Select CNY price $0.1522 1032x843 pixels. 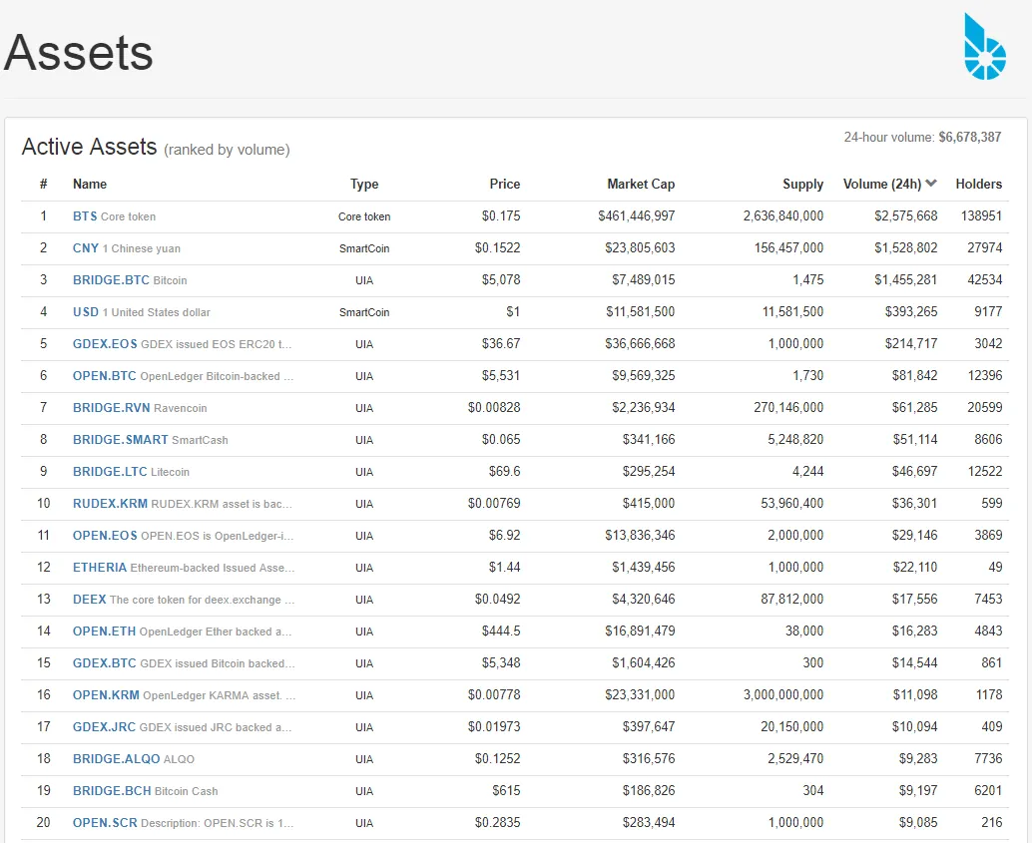click(498, 248)
